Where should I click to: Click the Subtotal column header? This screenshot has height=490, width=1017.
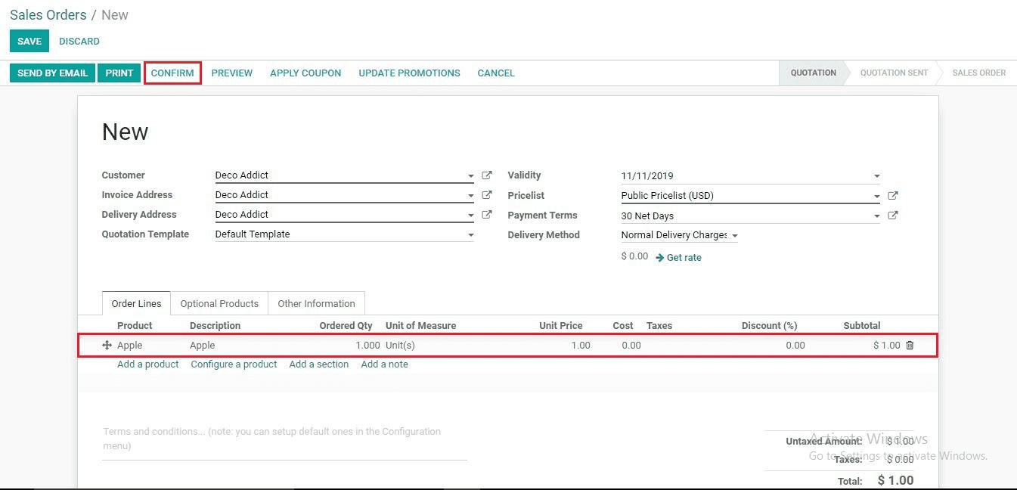862,326
